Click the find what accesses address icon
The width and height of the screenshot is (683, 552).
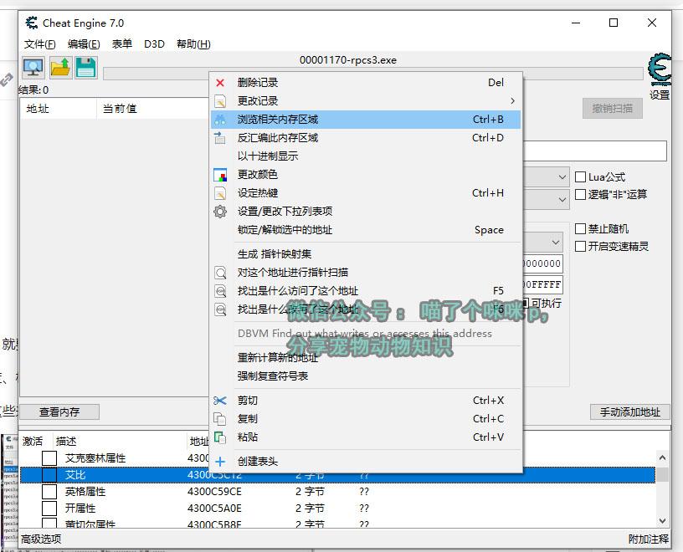[220, 291]
